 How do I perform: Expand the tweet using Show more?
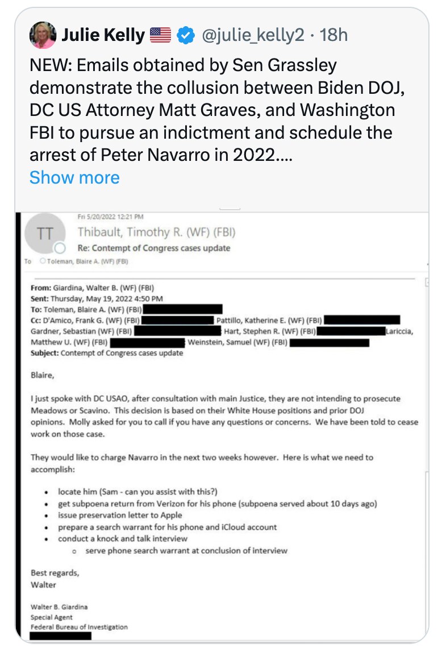76,177
